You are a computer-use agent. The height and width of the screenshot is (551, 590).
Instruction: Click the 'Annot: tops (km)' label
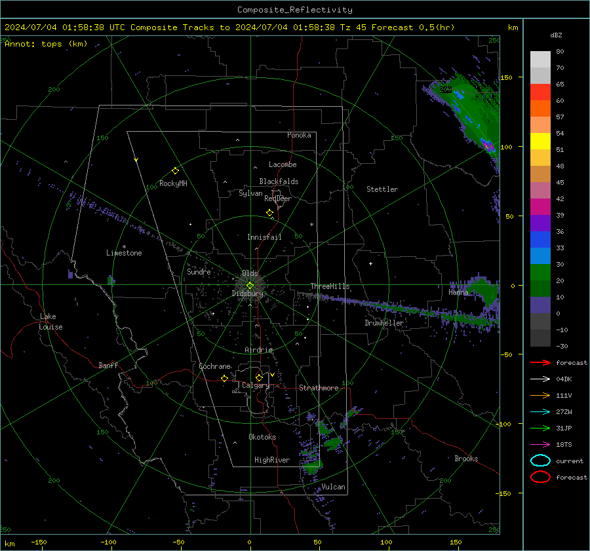click(x=46, y=44)
